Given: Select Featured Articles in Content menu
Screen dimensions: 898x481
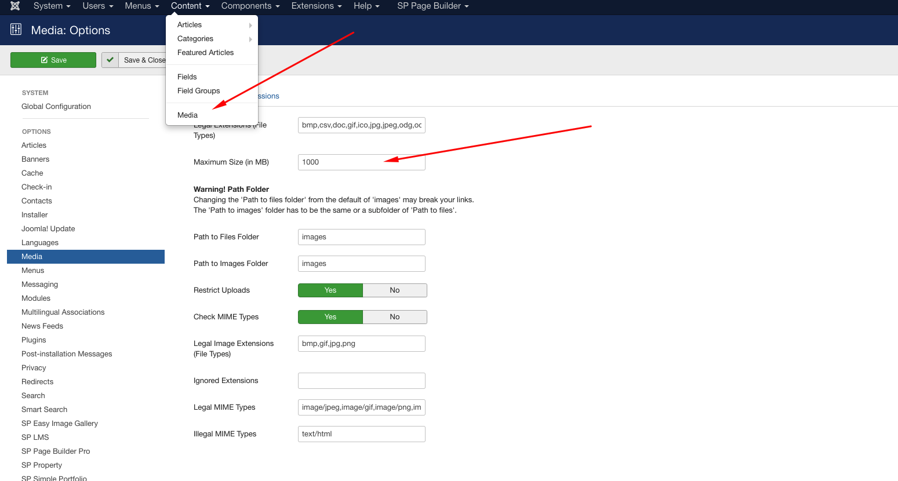Looking at the screenshot, I should click(205, 53).
